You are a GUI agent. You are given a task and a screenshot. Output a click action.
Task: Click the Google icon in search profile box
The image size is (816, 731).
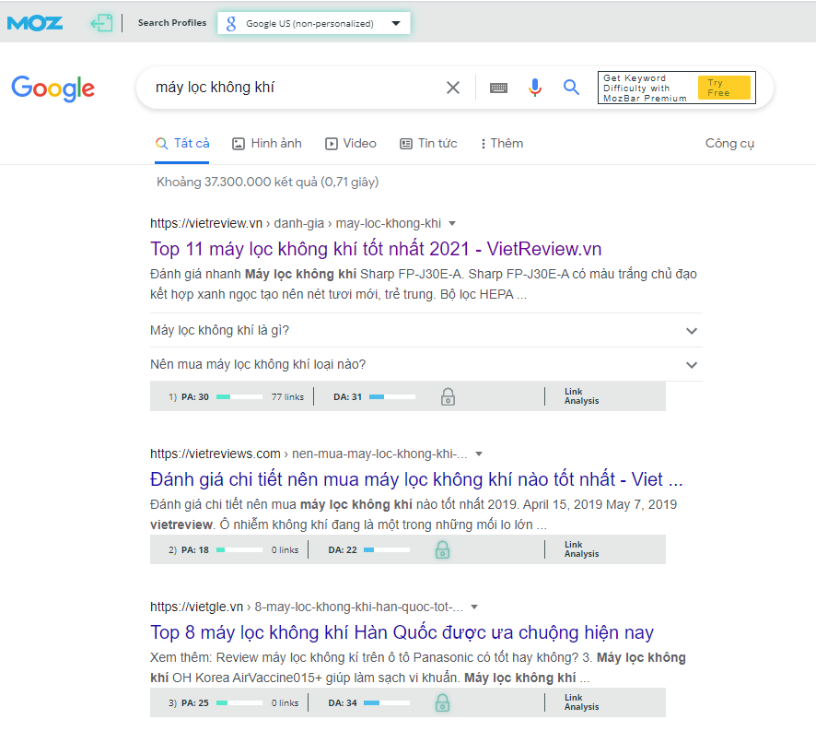click(231, 23)
